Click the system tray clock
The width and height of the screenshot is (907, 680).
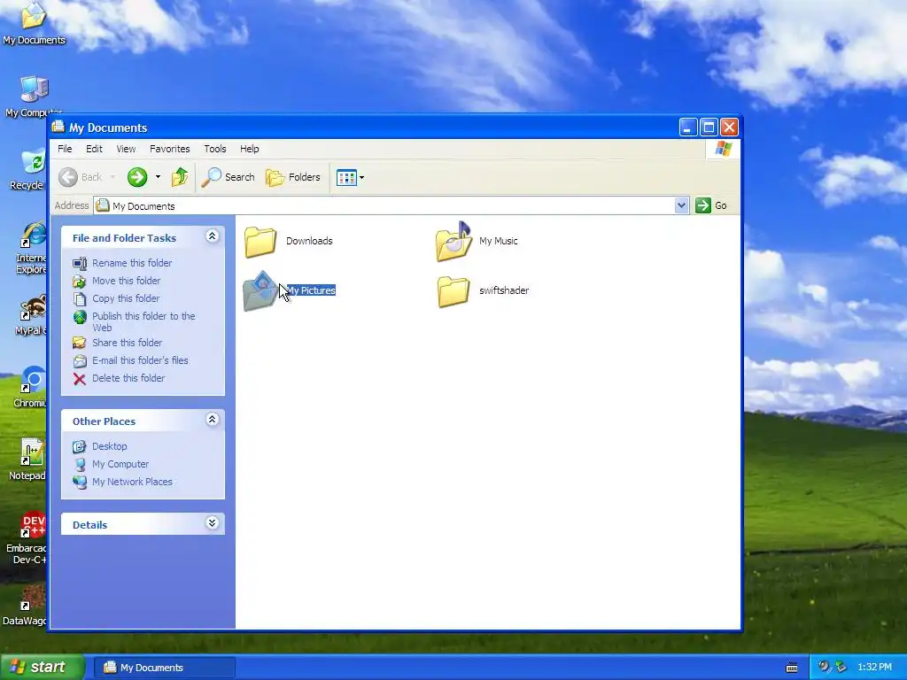[x=874, y=668]
